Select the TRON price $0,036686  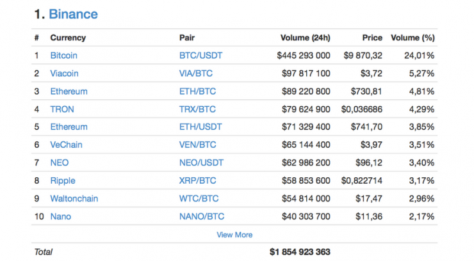[362, 109]
